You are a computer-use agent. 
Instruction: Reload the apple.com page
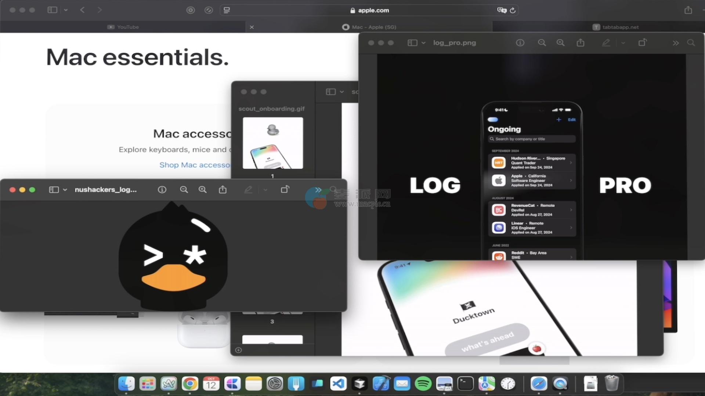pos(513,10)
